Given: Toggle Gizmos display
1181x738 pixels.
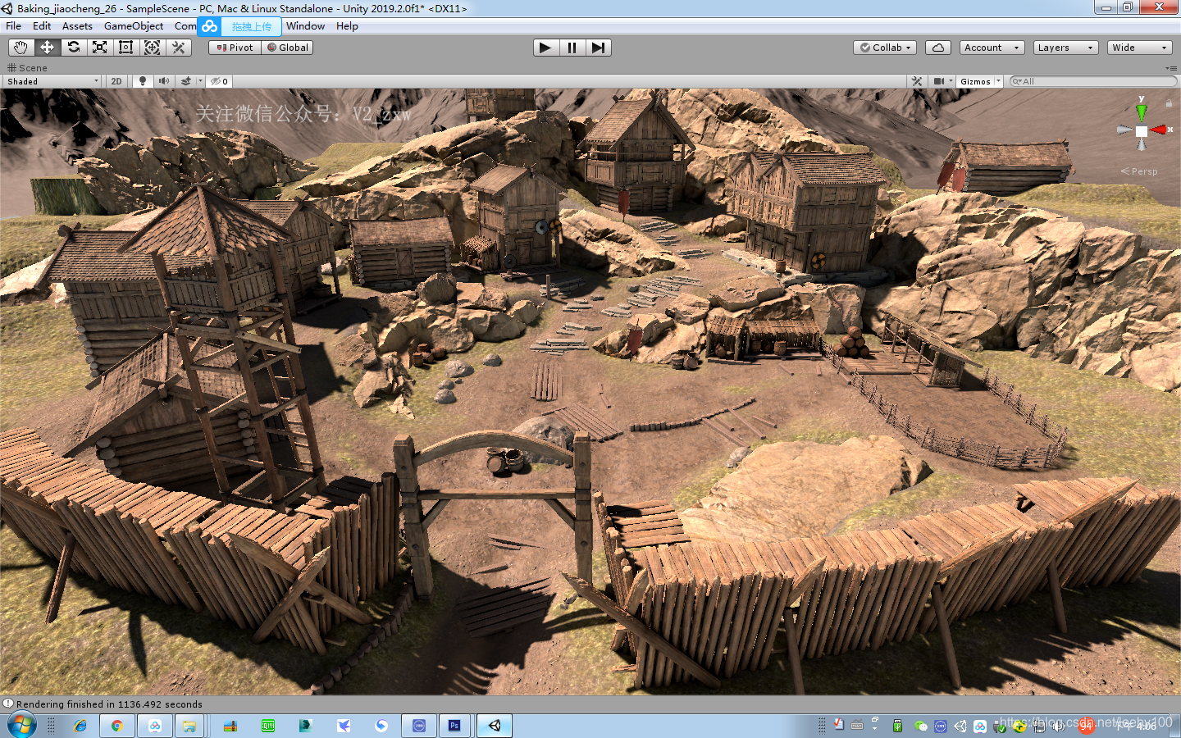Looking at the screenshot, I should coord(975,81).
